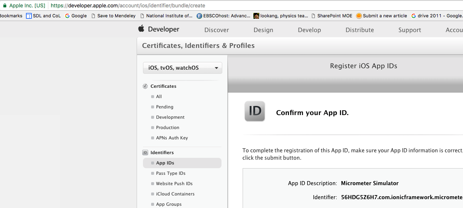Open the iOS, tvOS, watchOS platform dropdown

(183, 68)
